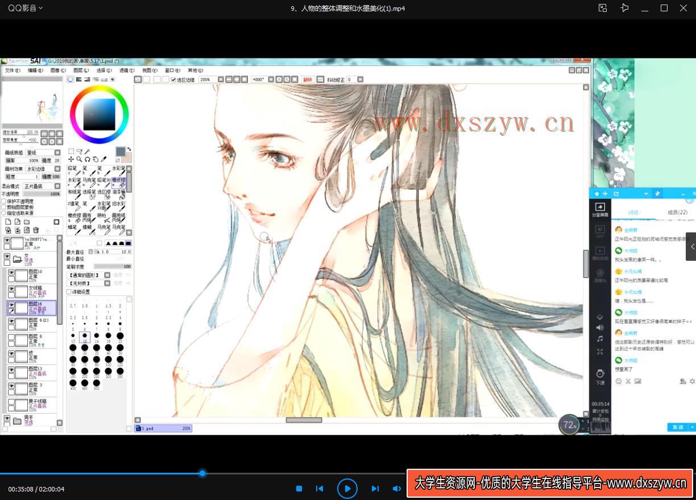Open the 通常的圆形 brush shape dropdown

(107, 275)
